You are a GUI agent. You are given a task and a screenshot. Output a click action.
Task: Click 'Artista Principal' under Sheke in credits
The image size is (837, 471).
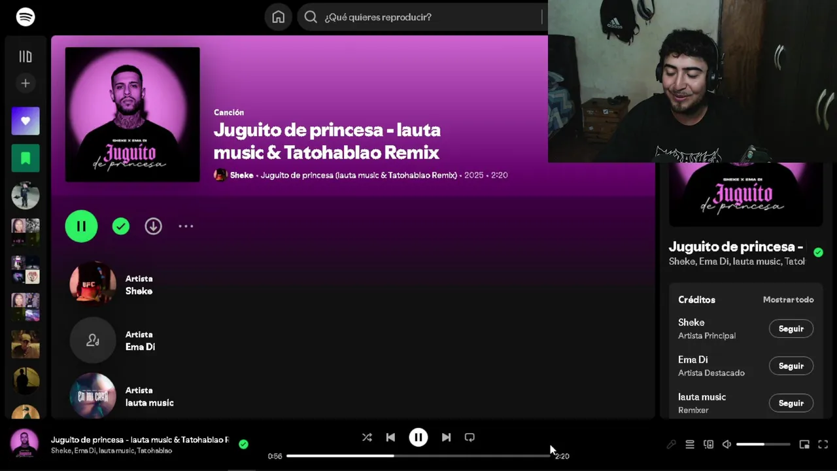coord(707,336)
